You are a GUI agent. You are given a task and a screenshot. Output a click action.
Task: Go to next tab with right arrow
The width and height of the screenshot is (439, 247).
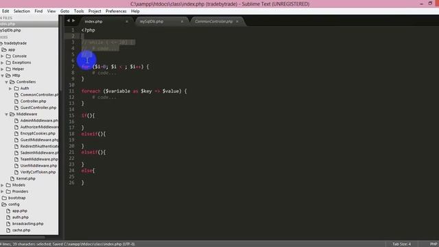73,21
